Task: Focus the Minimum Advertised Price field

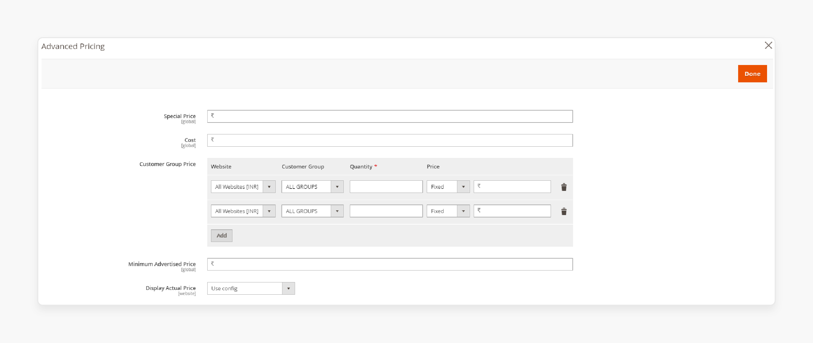Action: coord(390,264)
